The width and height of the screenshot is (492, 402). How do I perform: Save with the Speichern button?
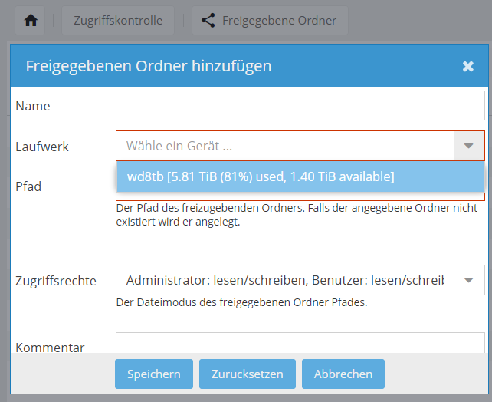coord(154,374)
